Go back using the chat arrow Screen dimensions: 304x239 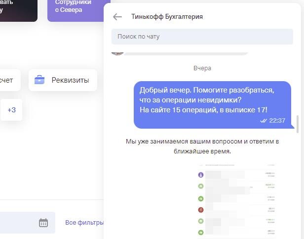click(x=117, y=17)
